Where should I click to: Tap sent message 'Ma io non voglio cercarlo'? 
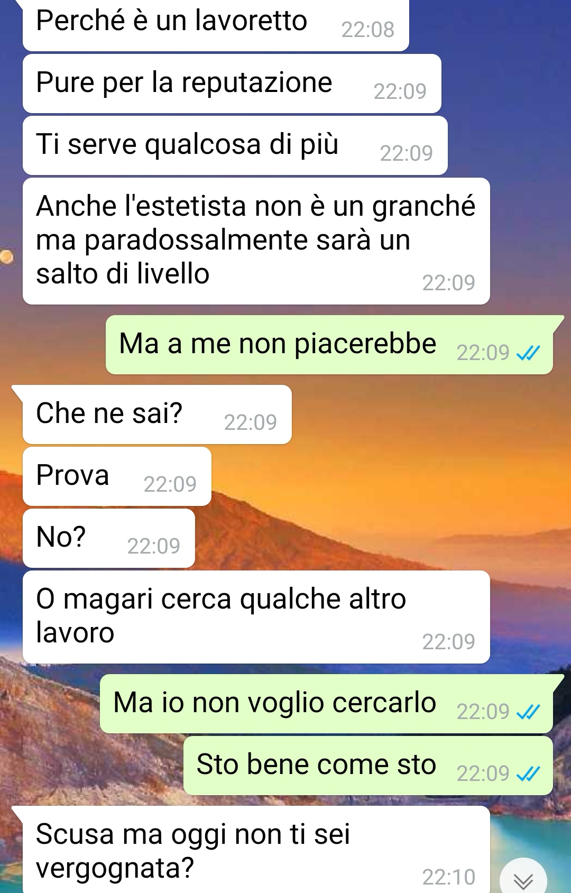(x=326, y=704)
